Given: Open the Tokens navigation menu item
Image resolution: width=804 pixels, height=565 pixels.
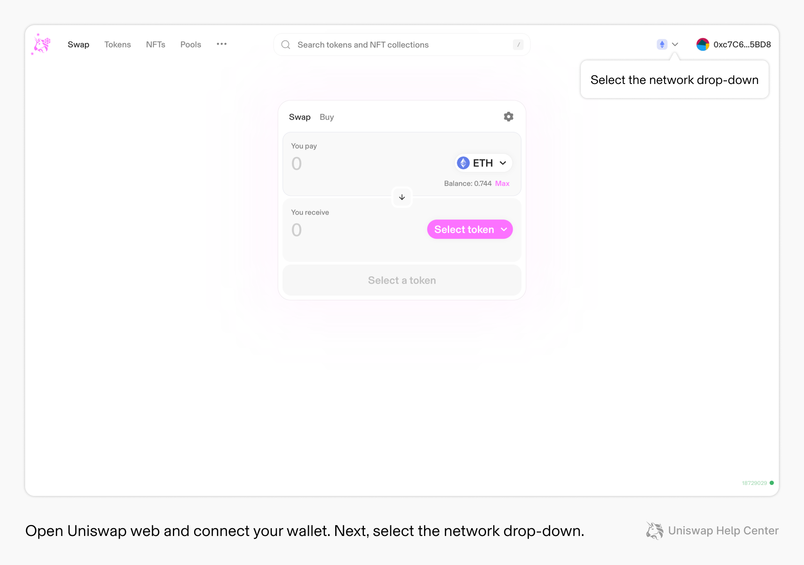Looking at the screenshot, I should click(x=117, y=44).
